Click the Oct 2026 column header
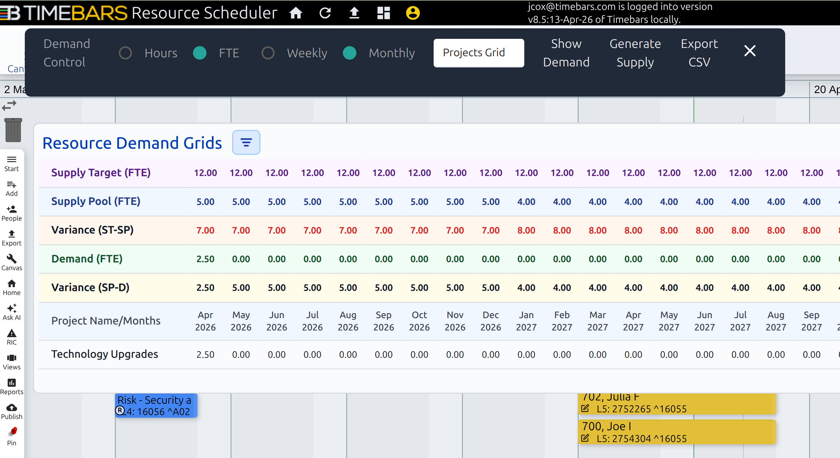Image resolution: width=840 pixels, height=458 pixels. pyautogui.click(x=419, y=321)
